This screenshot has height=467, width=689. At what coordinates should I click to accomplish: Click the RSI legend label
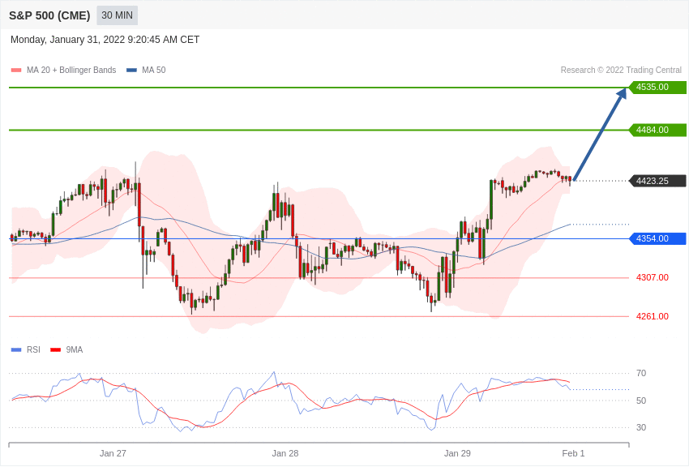33,349
